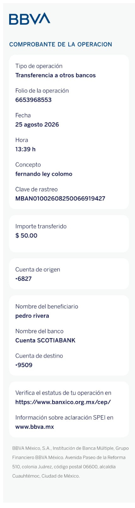Click the date 25 agosto 2026
The image size is (135, 508).
[x=37, y=124]
